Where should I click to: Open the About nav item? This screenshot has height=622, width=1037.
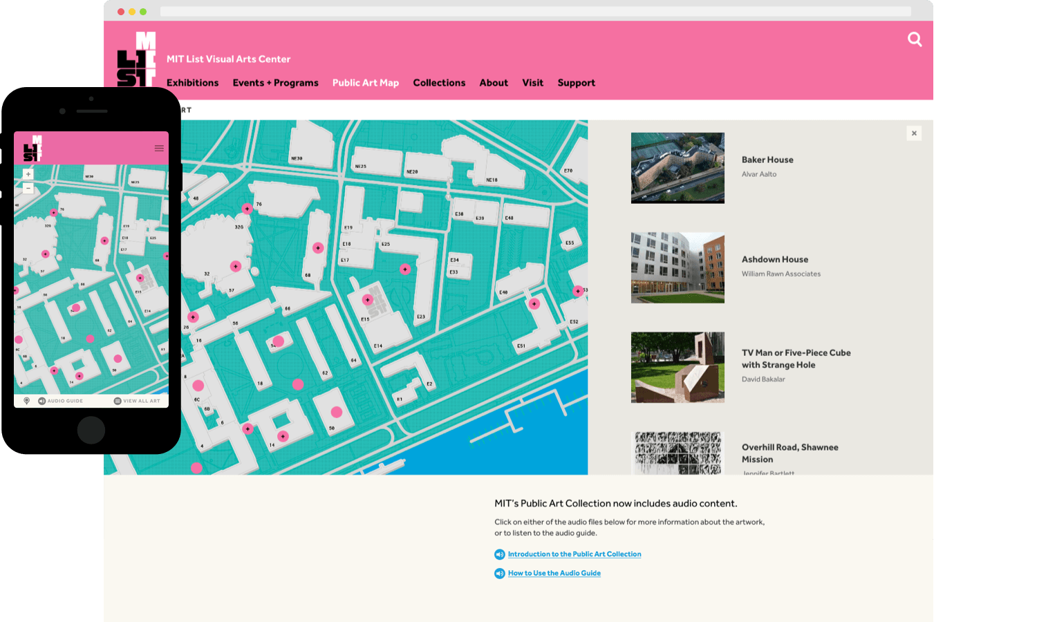tap(494, 83)
